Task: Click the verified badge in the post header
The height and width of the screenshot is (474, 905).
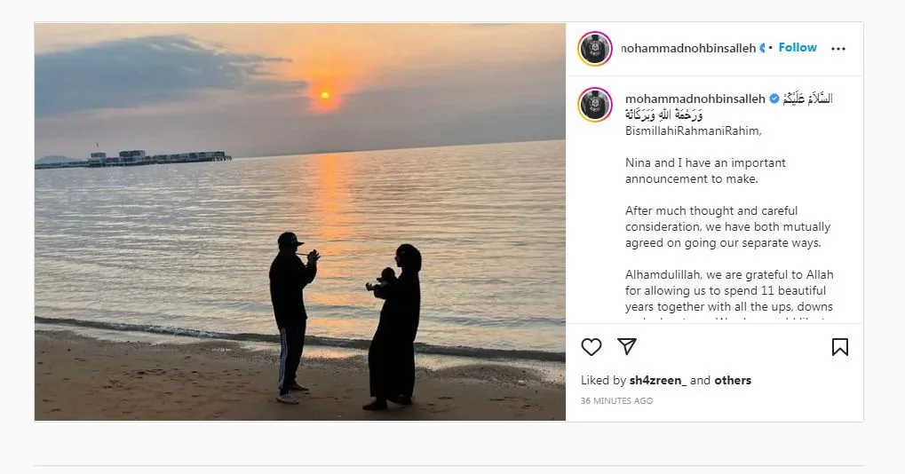Action: click(x=762, y=48)
